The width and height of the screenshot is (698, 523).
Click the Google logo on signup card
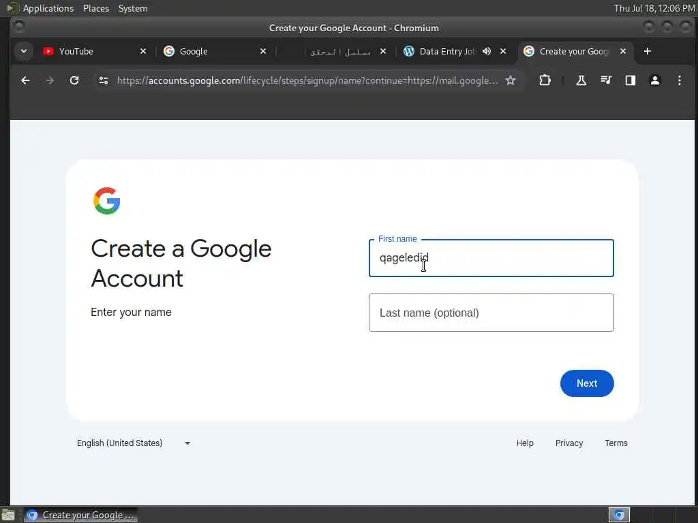pyautogui.click(x=107, y=201)
